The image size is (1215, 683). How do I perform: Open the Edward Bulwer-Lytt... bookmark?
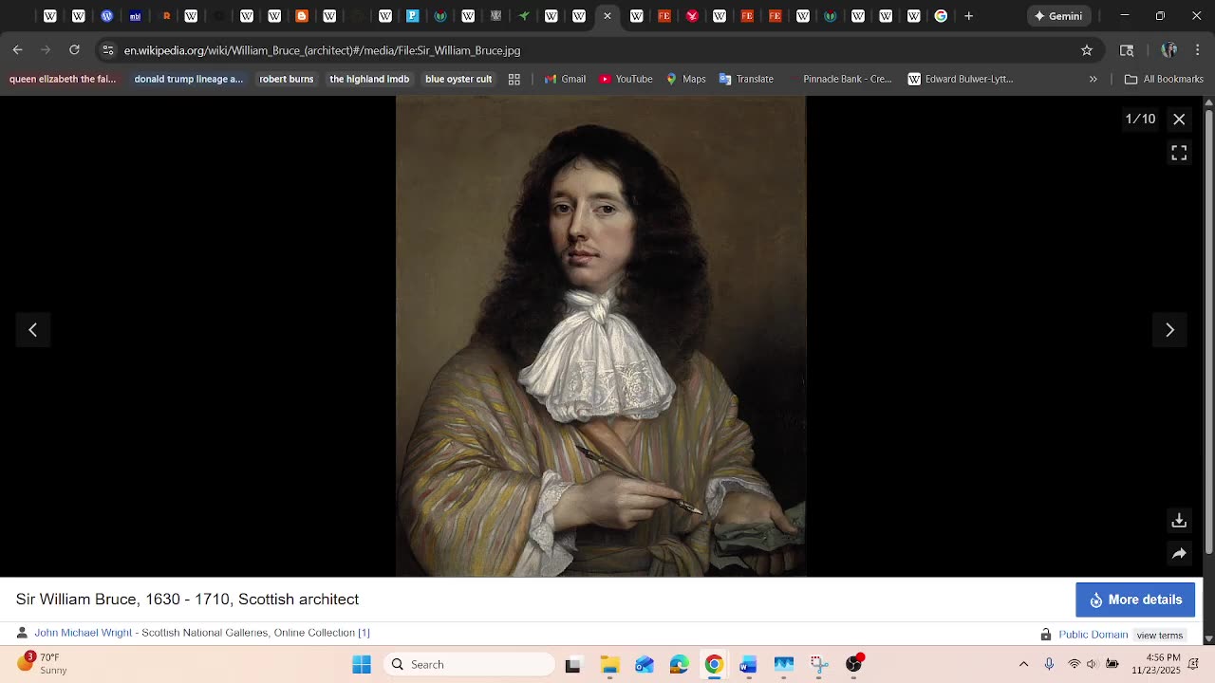961,79
